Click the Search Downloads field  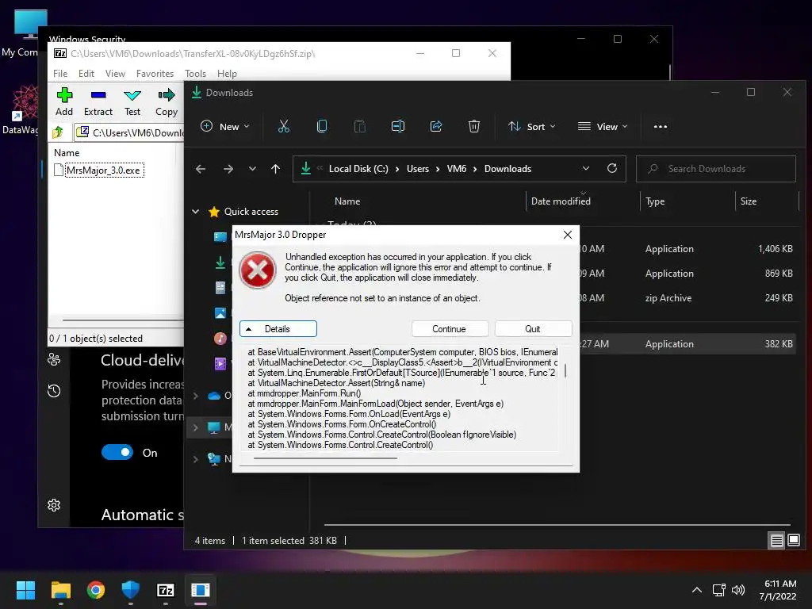click(716, 169)
